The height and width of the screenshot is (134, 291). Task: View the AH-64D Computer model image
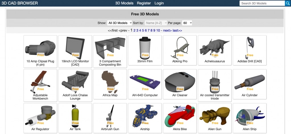(x=145, y=81)
